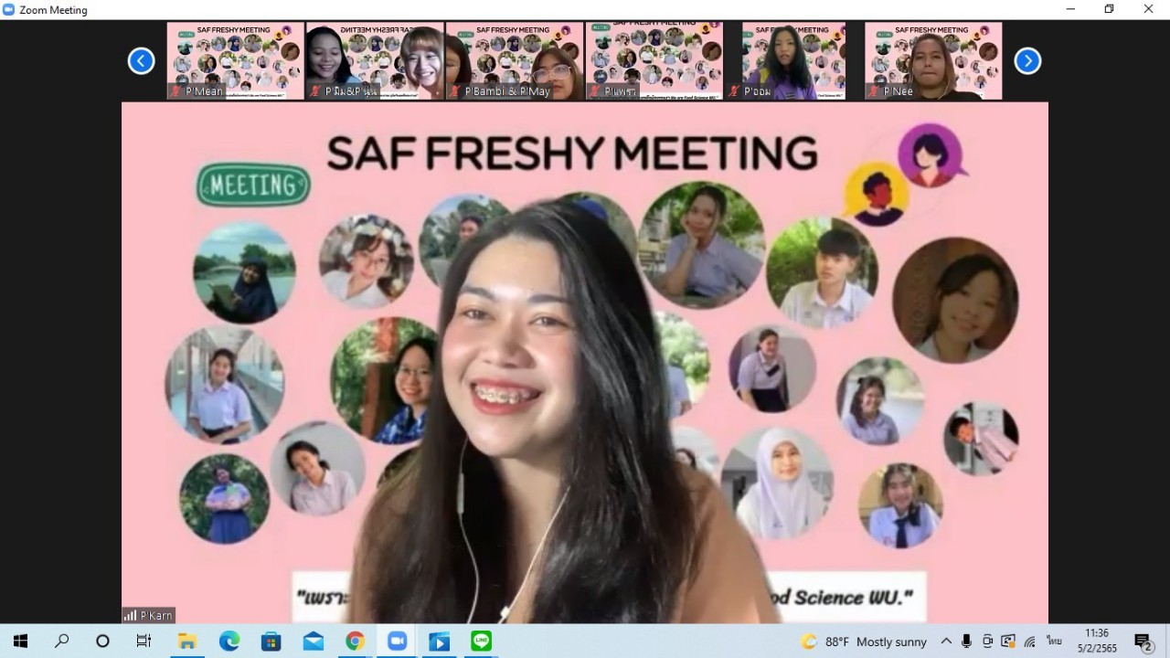Viewport: 1170px width, 658px height.
Task: Open Zoom app in the taskbar
Action: click(397, 642)
